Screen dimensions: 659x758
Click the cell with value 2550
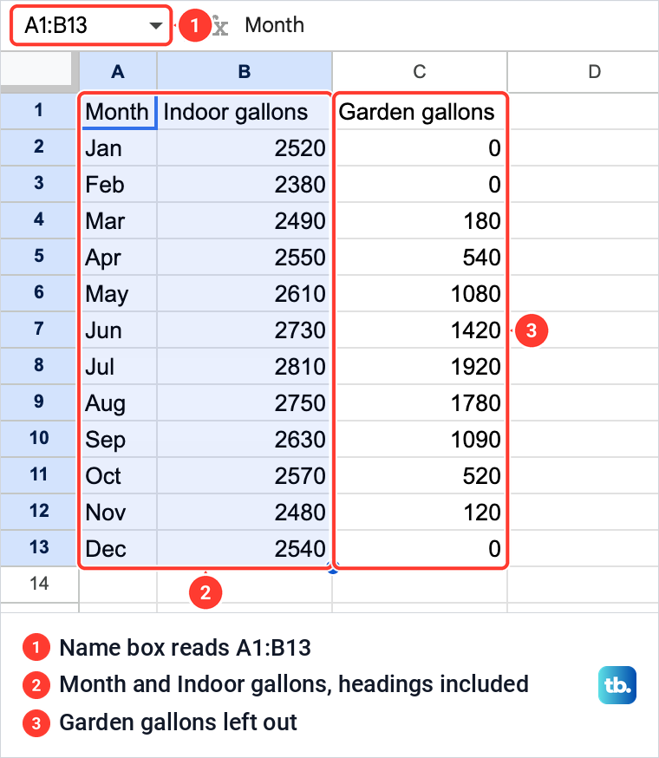pos(245,257)
